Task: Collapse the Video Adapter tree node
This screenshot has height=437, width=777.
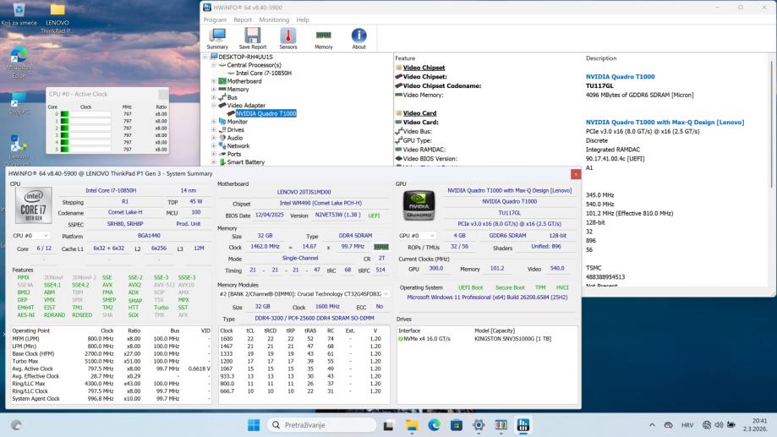Action: [x=214, y=106]
